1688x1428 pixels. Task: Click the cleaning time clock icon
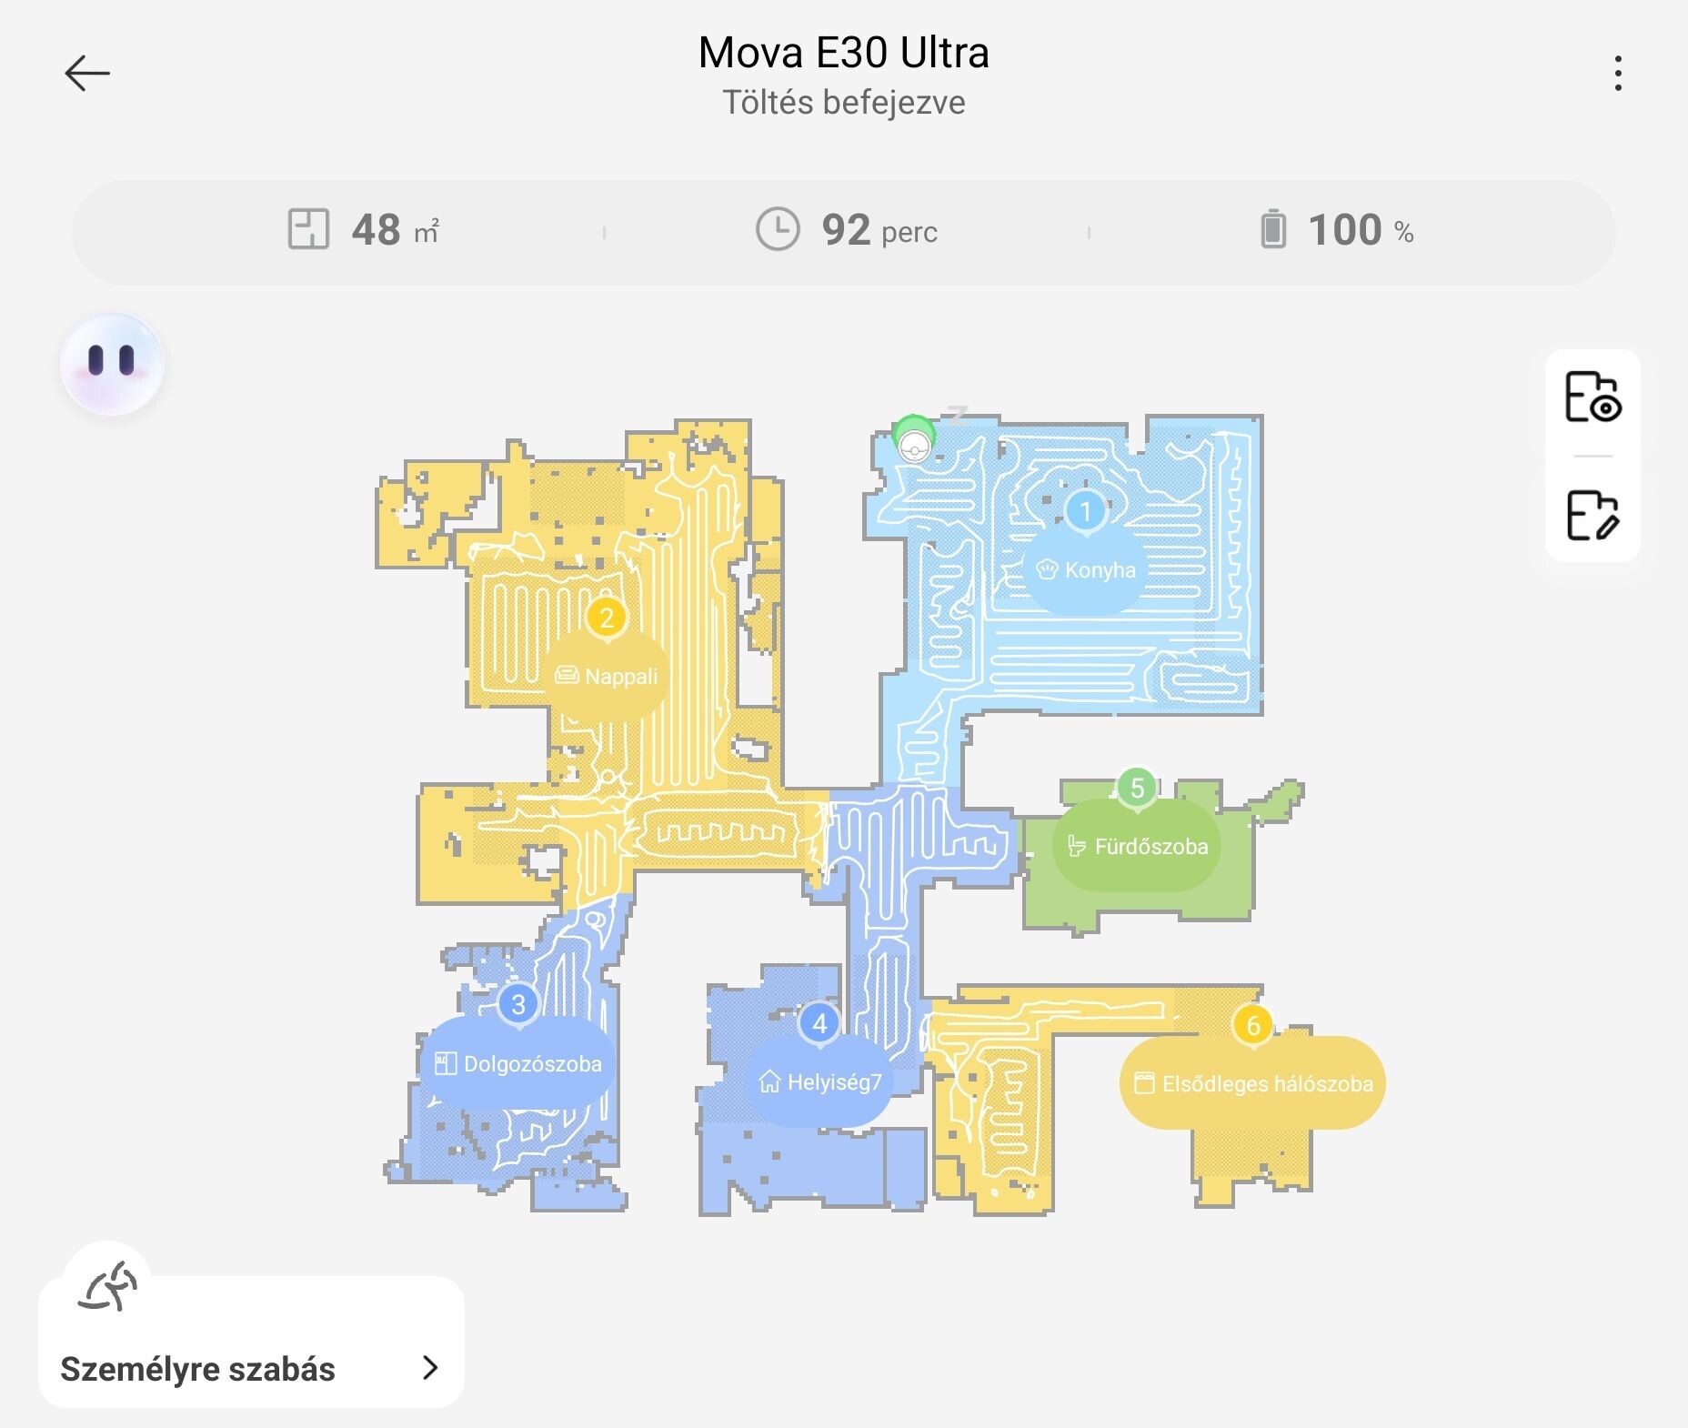pyautogui.click(x=778, y=229)
